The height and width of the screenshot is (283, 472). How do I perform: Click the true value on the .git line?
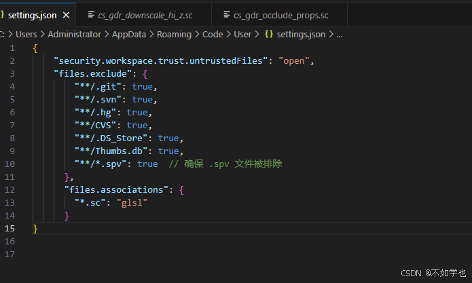(142, 87)
